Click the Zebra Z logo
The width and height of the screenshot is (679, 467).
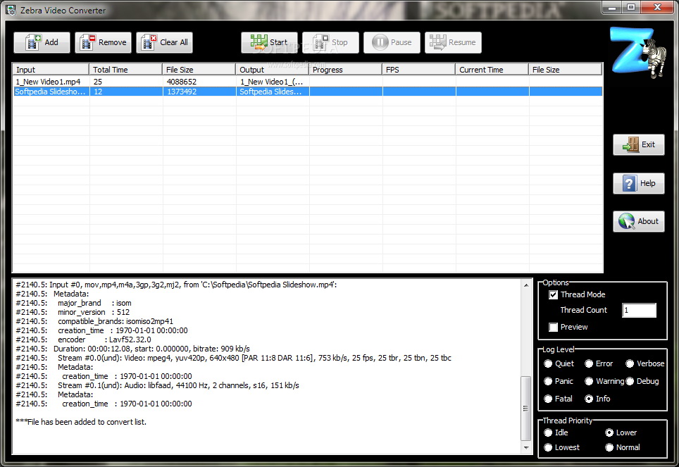[637, 52]
